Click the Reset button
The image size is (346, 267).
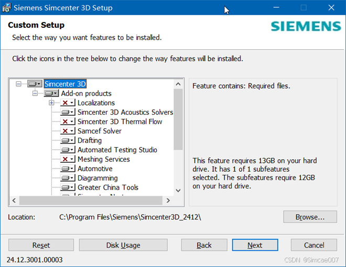(x=41, y=245)
